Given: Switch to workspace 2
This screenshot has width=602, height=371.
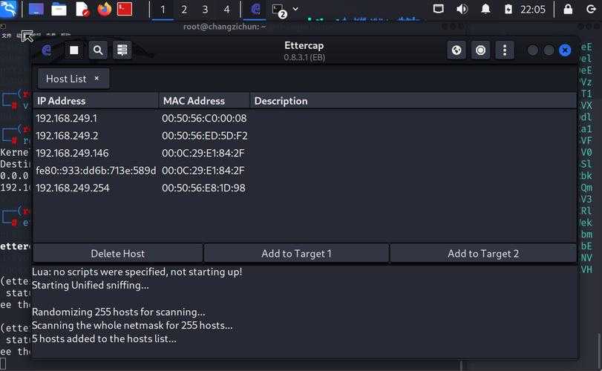Looking at the screenshot, I should coord(184,9).
